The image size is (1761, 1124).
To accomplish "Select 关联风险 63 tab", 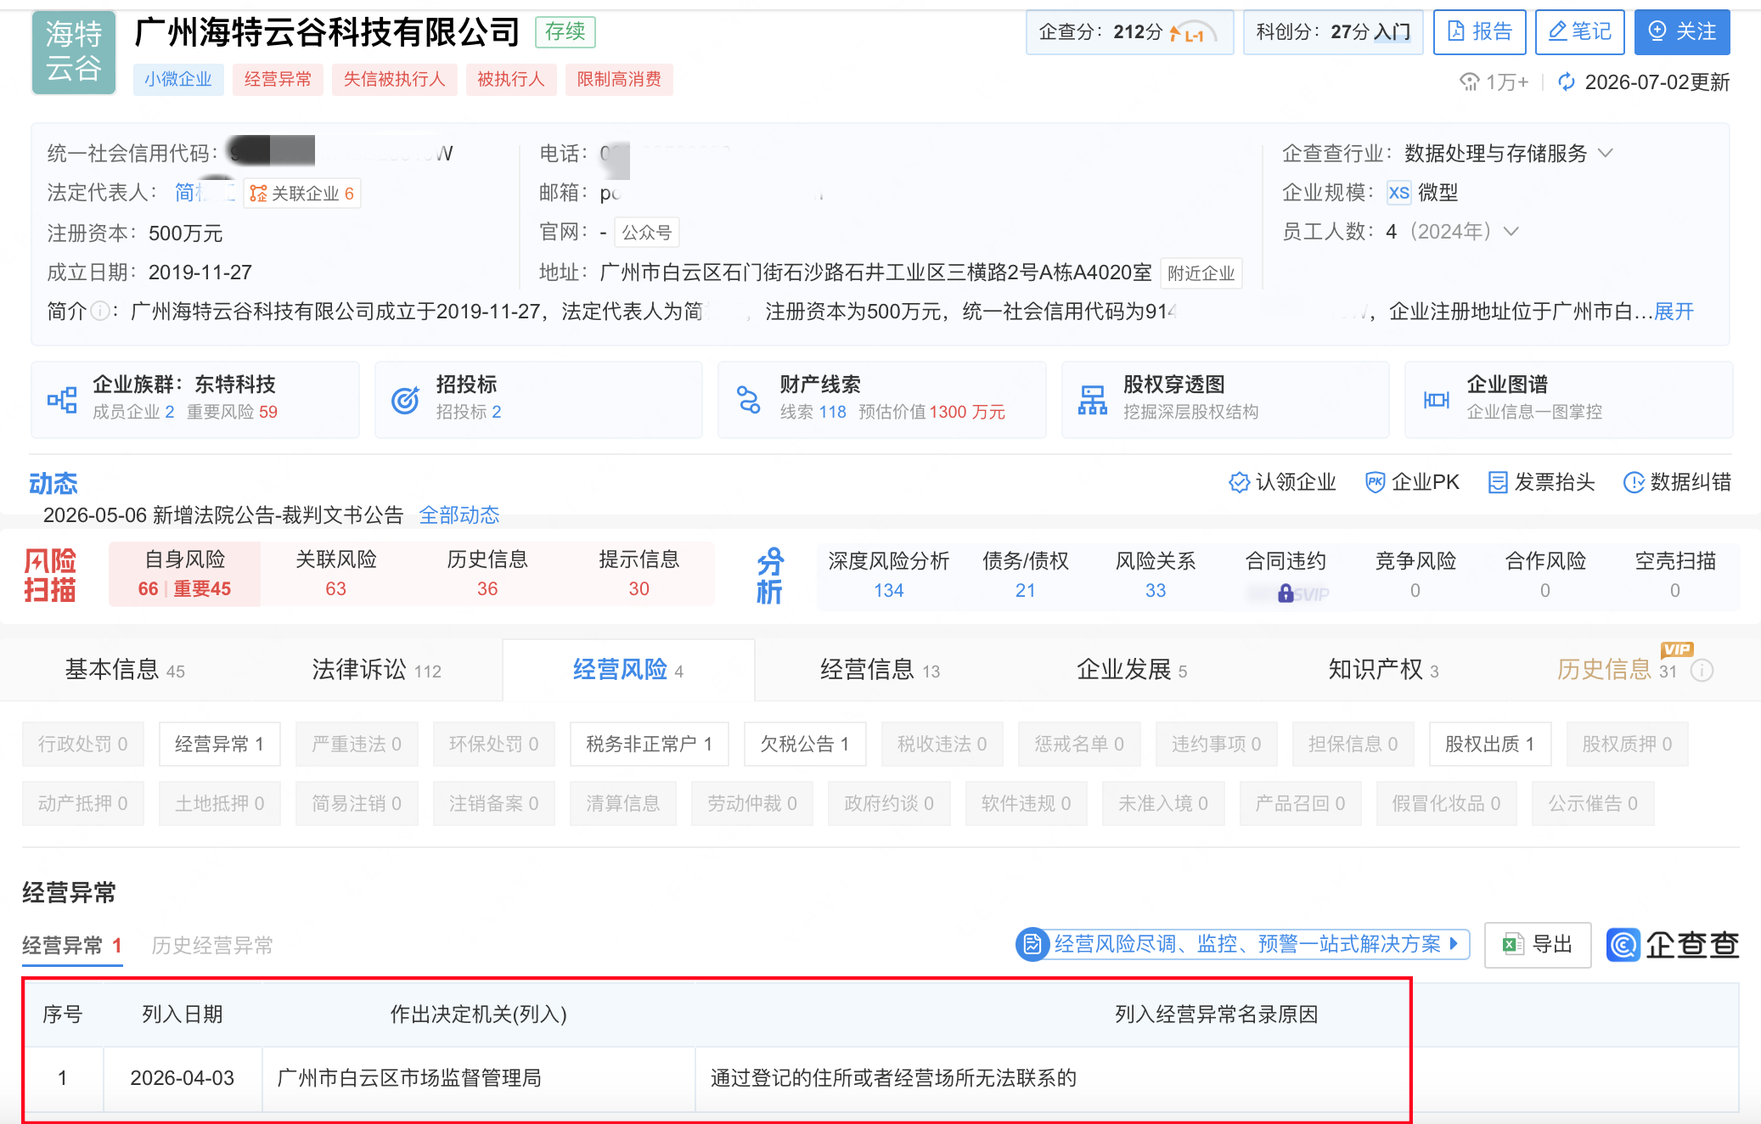I will pos(336,574).
